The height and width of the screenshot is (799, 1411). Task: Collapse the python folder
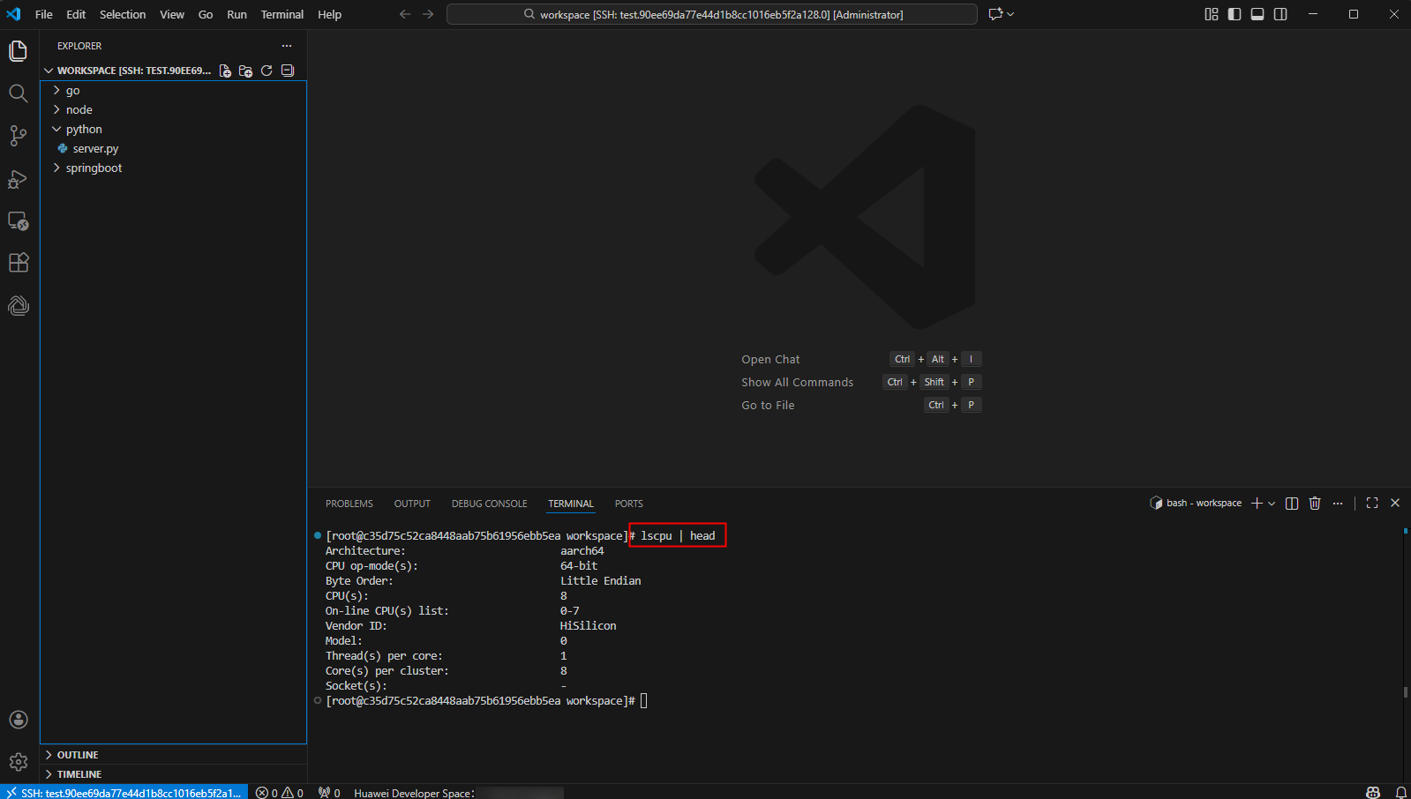click(x=173, y=129)
